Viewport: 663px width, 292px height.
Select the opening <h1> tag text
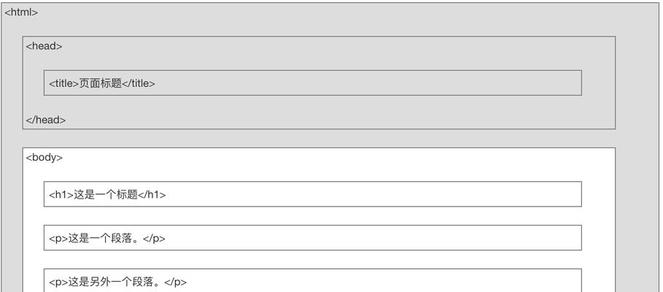pyautogui.click(x=61, y=195)
